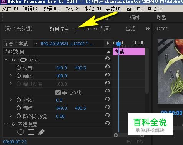Toggle the fx button for 不透明度

(13, 124)
